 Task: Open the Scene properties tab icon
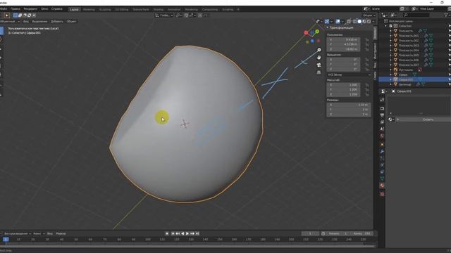point(382,129)
